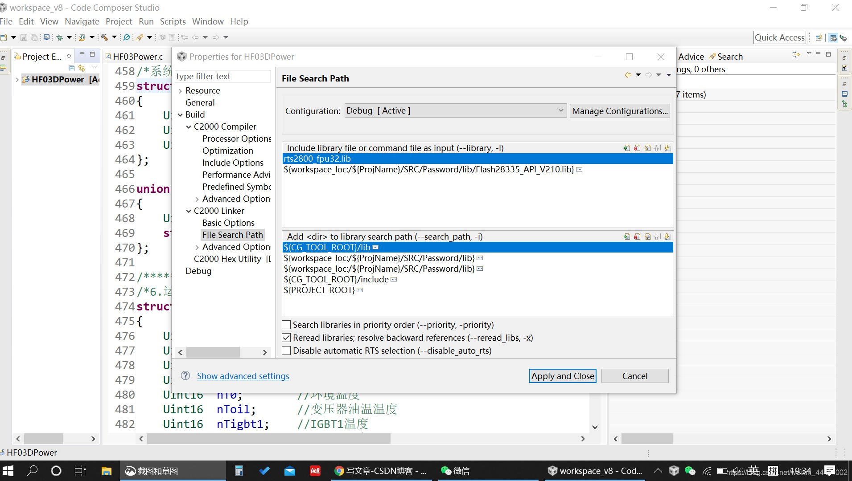The image size is (852, 481).
Task: Switch to the Search view tab
Action: (730, 57)
